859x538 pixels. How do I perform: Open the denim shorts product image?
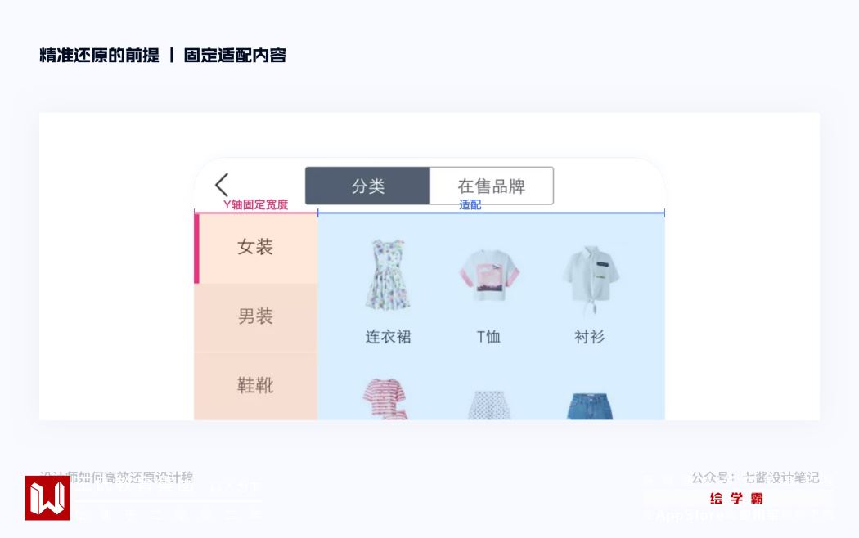pyautogui.click(x=590, y=406)
